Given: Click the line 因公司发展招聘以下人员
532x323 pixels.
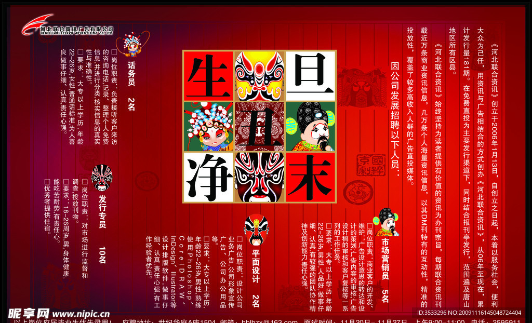Looking at the screenshot, I should (x=395, y=119).
